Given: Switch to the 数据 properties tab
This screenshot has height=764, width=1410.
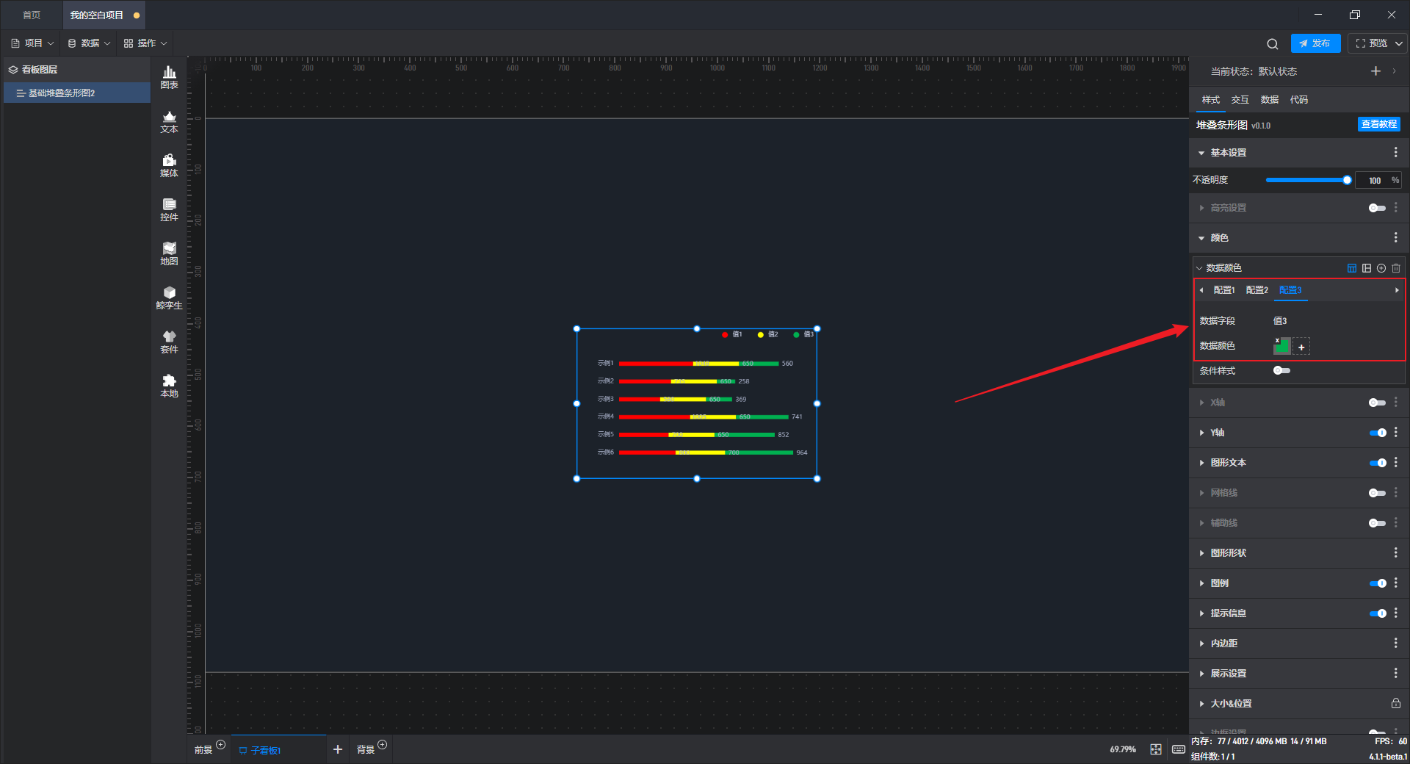Looking at the screenshot, I should click(1269, 100).
